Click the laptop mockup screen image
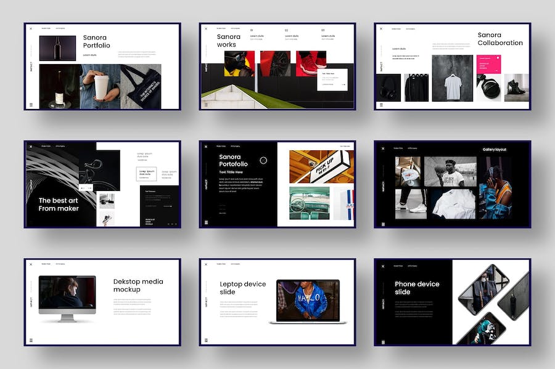The height and width of the screenshot is (369, 555). tap(308, 299)
